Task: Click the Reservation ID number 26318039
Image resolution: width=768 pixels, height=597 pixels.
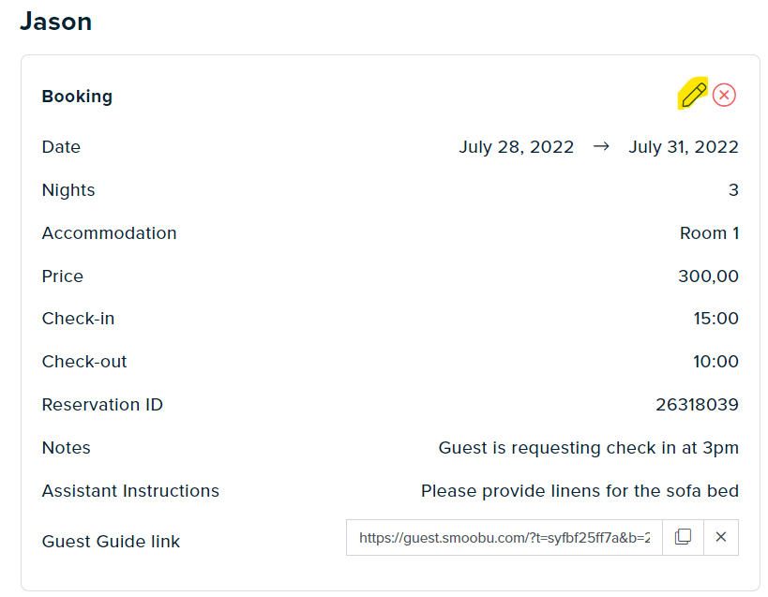Action: pyautogui.click(x=697, y=405)
